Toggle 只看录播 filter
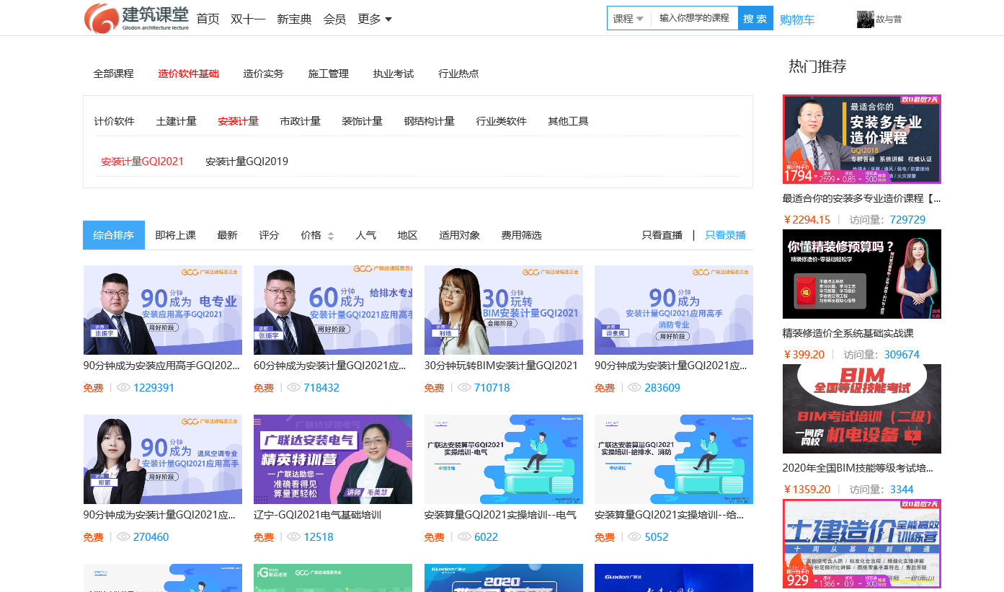The image size is (1004, 592). pos(725,235)
